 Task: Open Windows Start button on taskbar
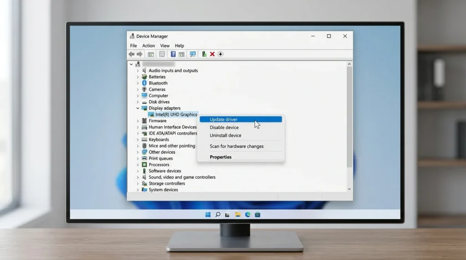click(208, 215)
